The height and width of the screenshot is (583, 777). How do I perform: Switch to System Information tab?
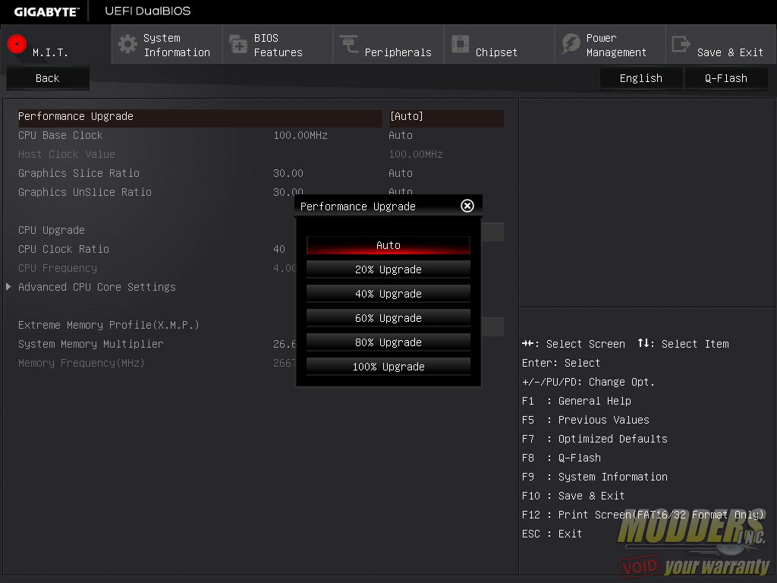167,45
